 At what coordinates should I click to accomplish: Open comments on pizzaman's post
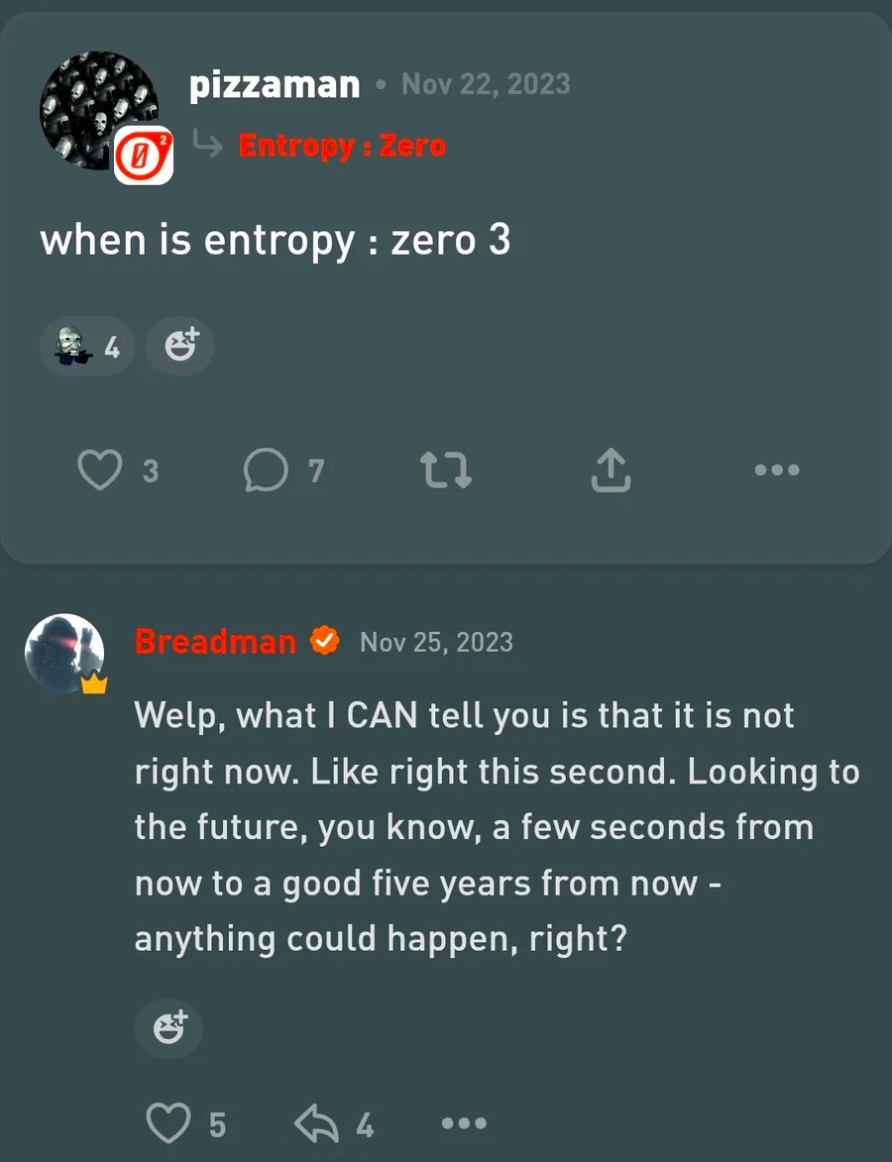tap(266, 471)
